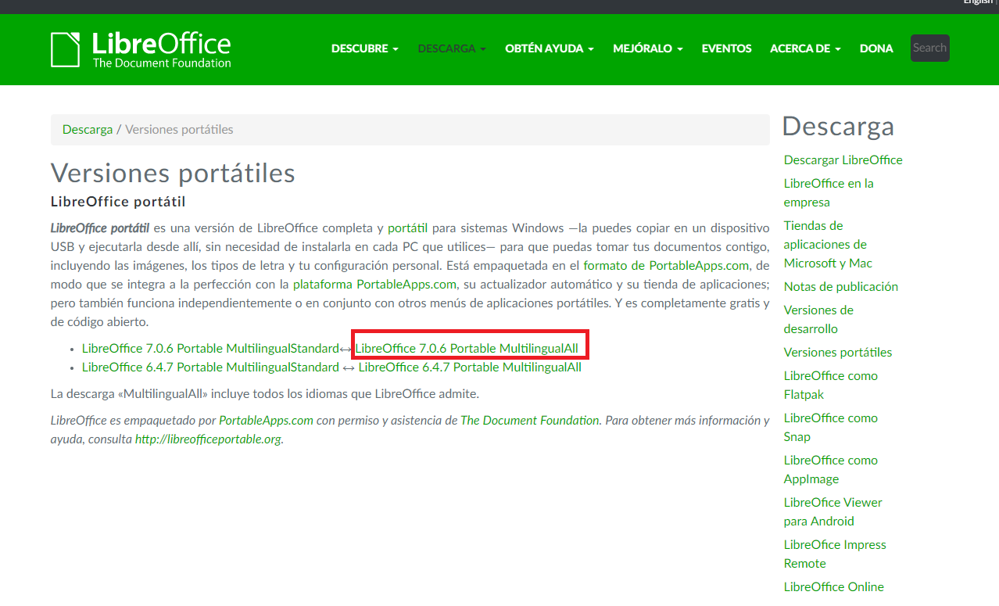999x606 pixels.
Task: Click the LibreOfice Viewer para Android link
Action: [x=832, y=511]
